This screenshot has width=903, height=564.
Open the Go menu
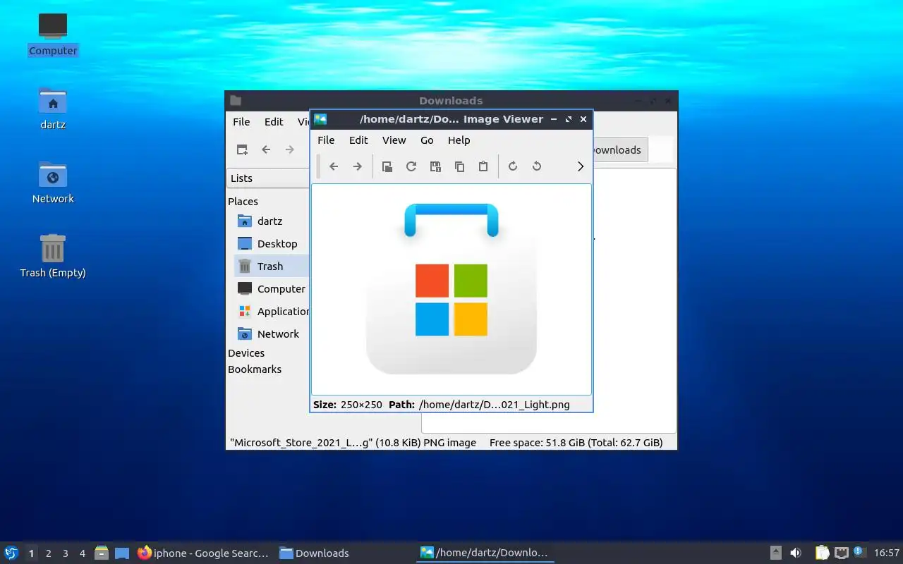[427, 140]
